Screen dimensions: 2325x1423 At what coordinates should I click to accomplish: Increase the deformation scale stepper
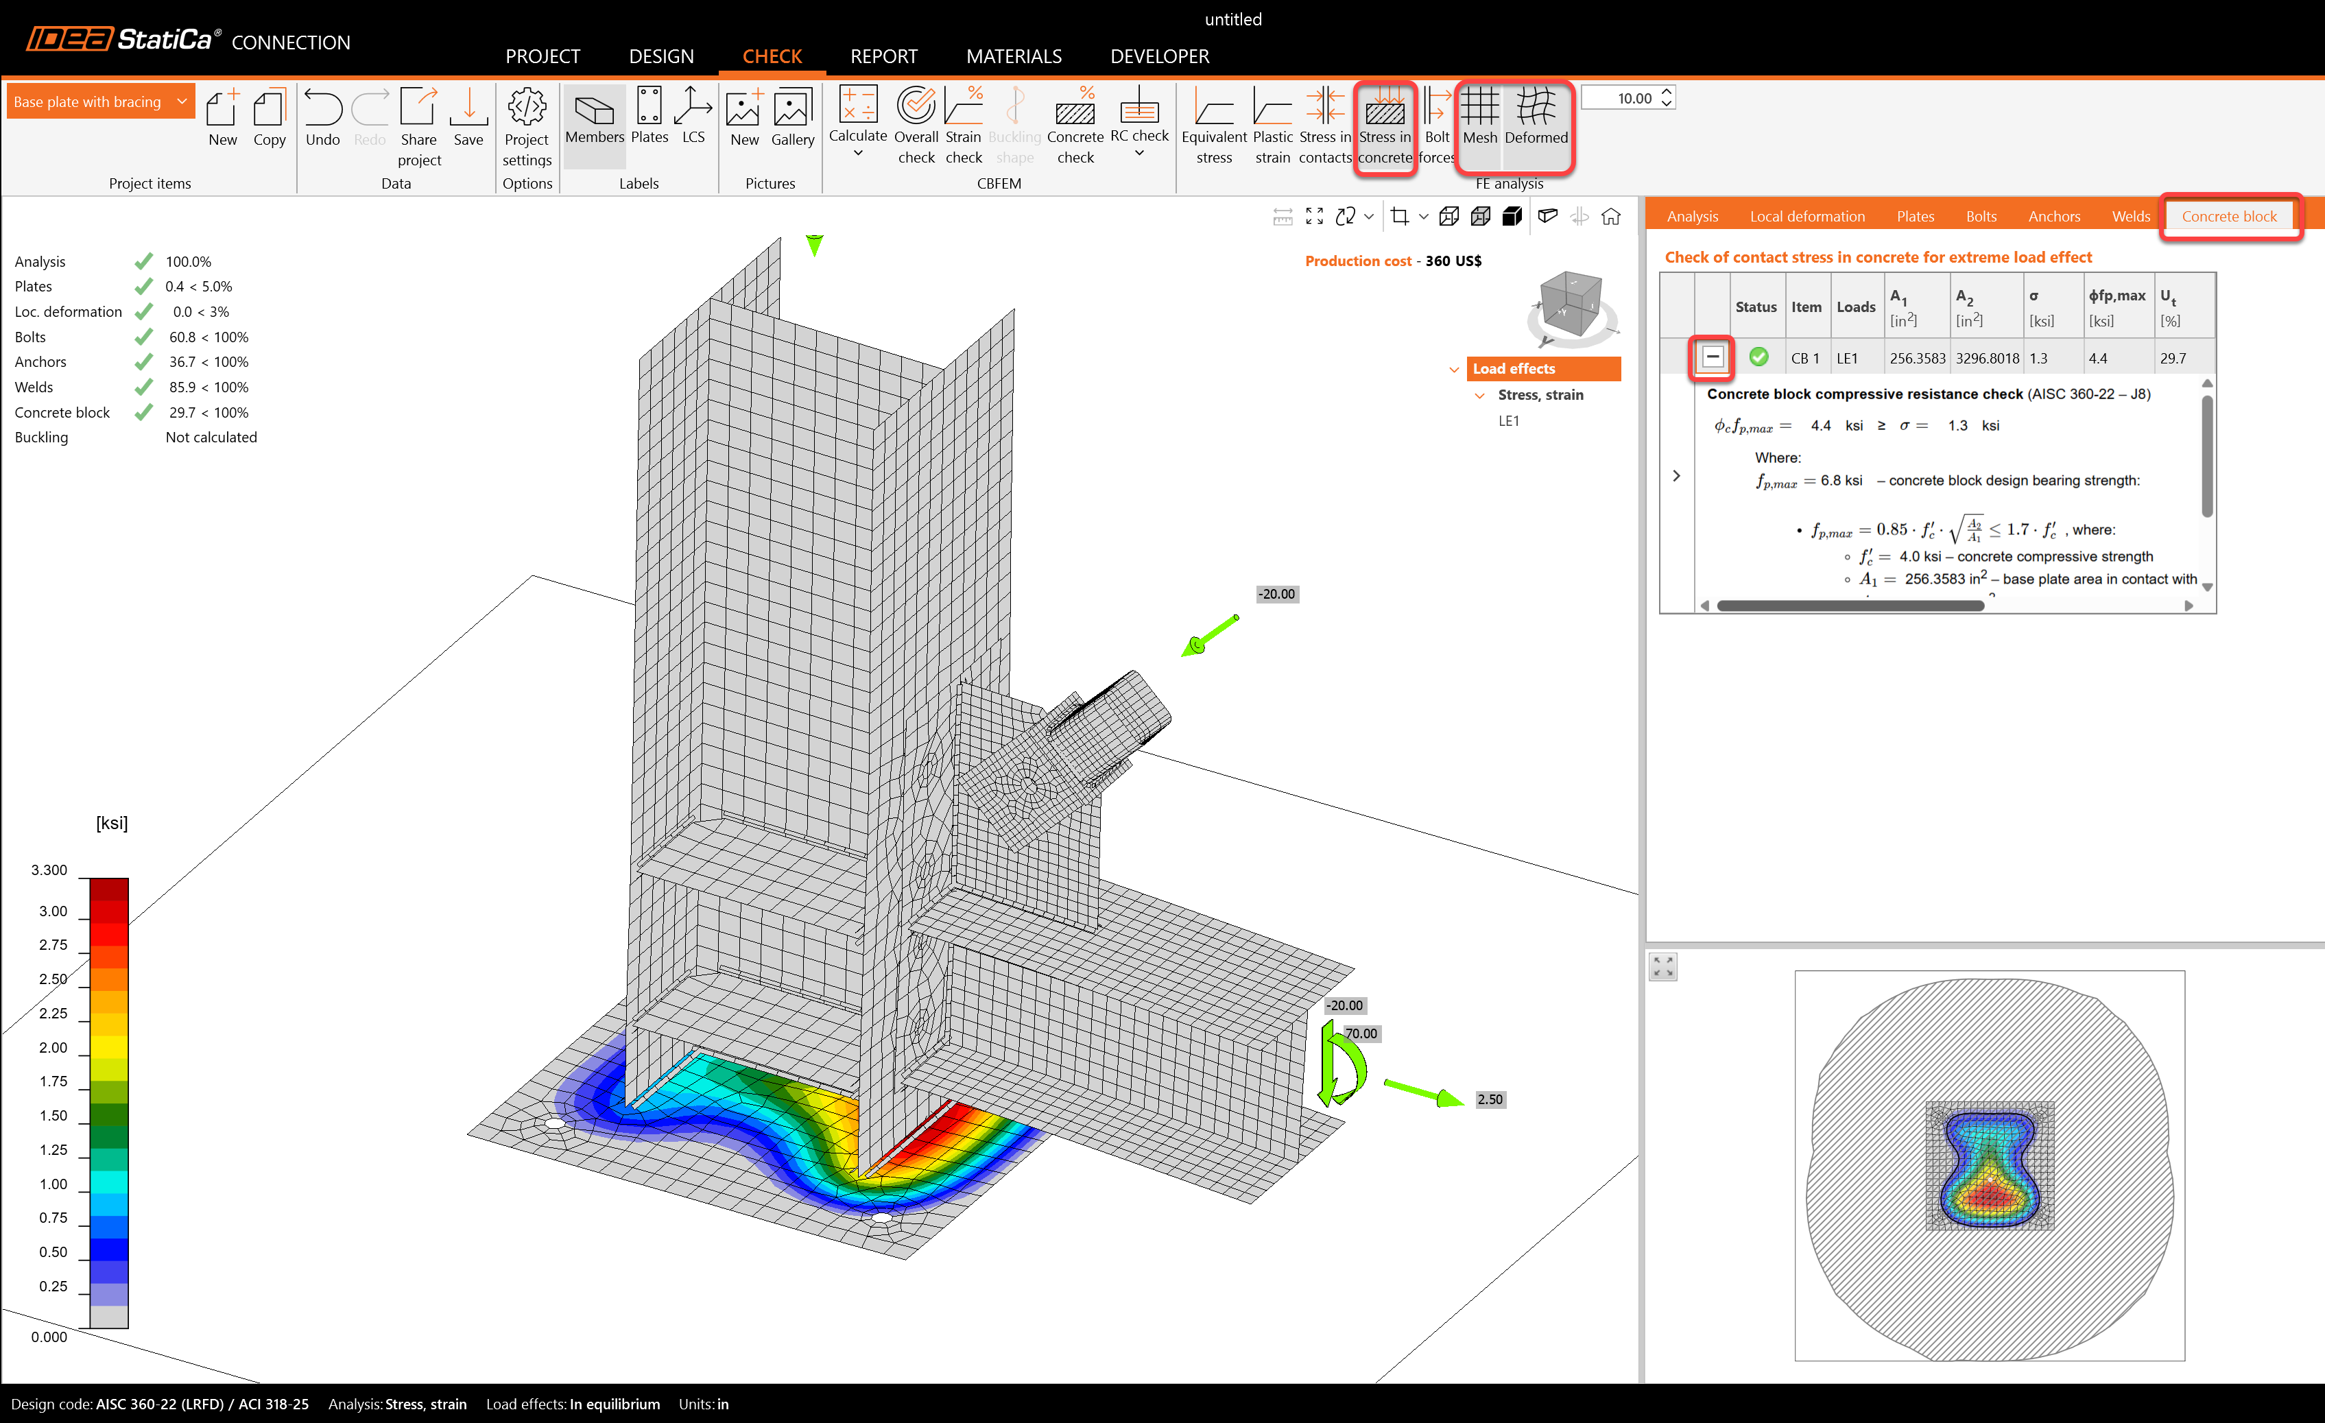click(1667, 93)
